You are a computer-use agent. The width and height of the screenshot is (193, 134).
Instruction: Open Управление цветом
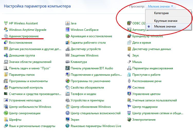(x=146, y=94)
